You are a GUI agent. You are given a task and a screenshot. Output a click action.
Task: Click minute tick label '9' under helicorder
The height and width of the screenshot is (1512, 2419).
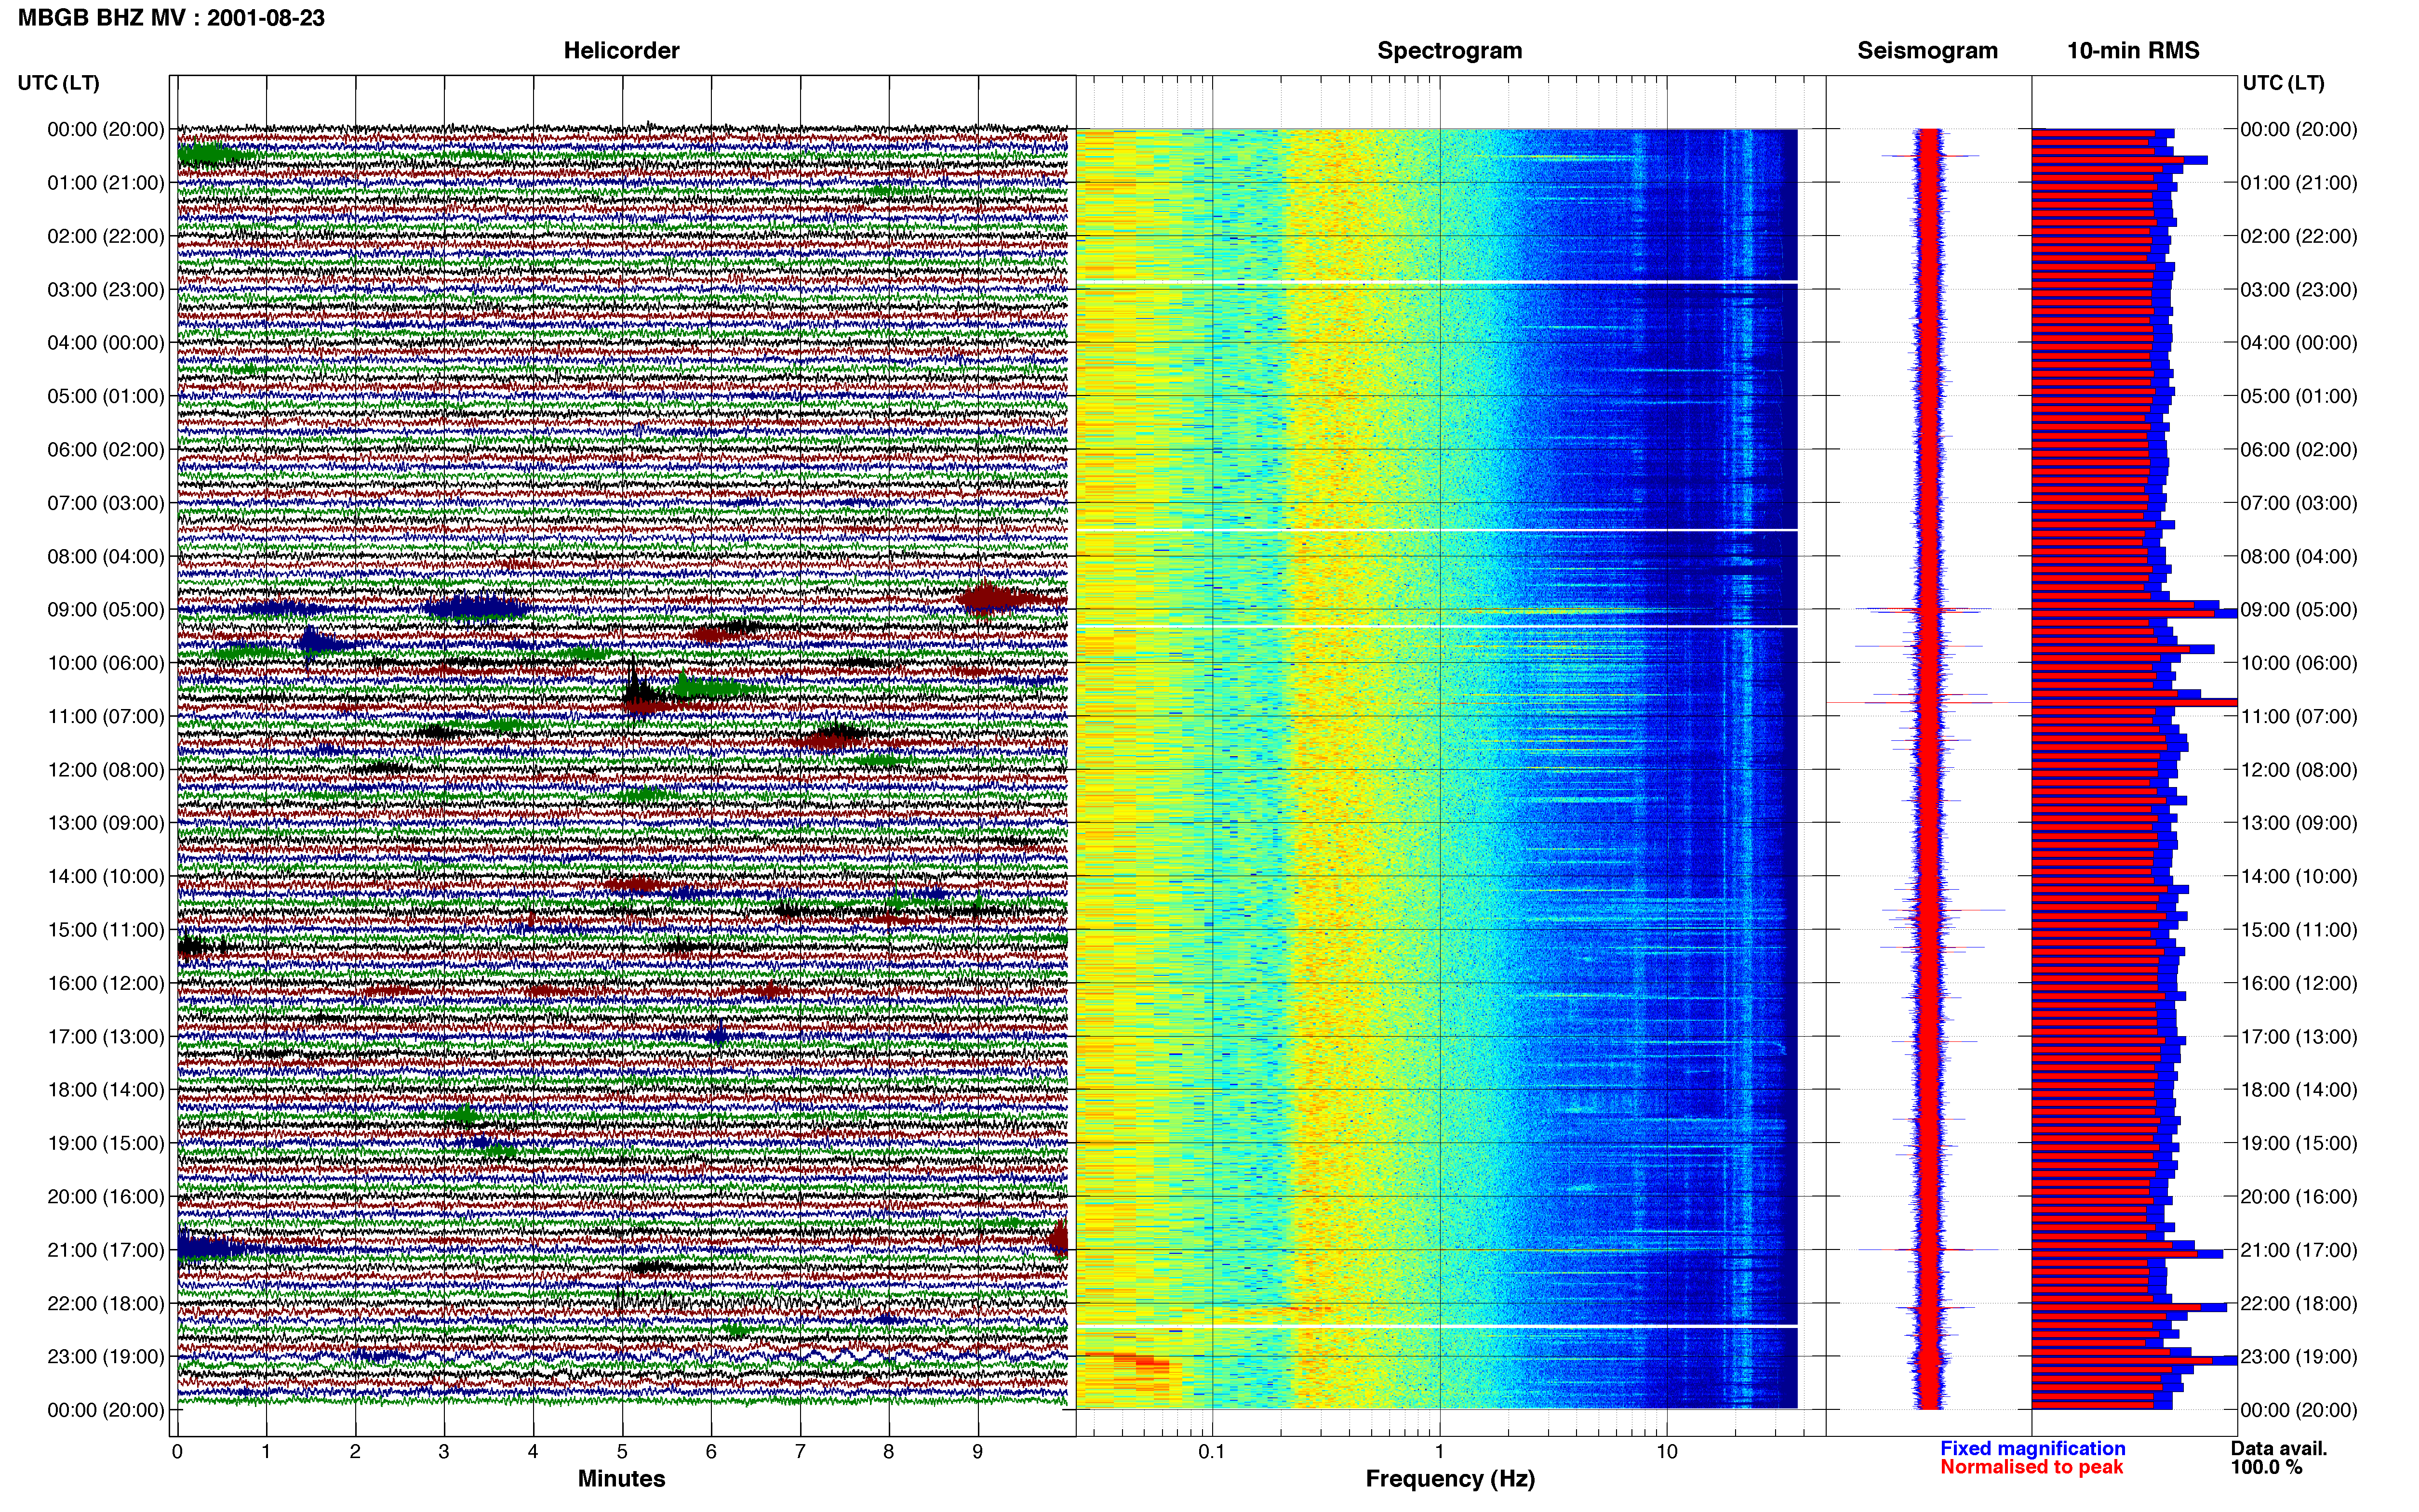pos(977,1452)
